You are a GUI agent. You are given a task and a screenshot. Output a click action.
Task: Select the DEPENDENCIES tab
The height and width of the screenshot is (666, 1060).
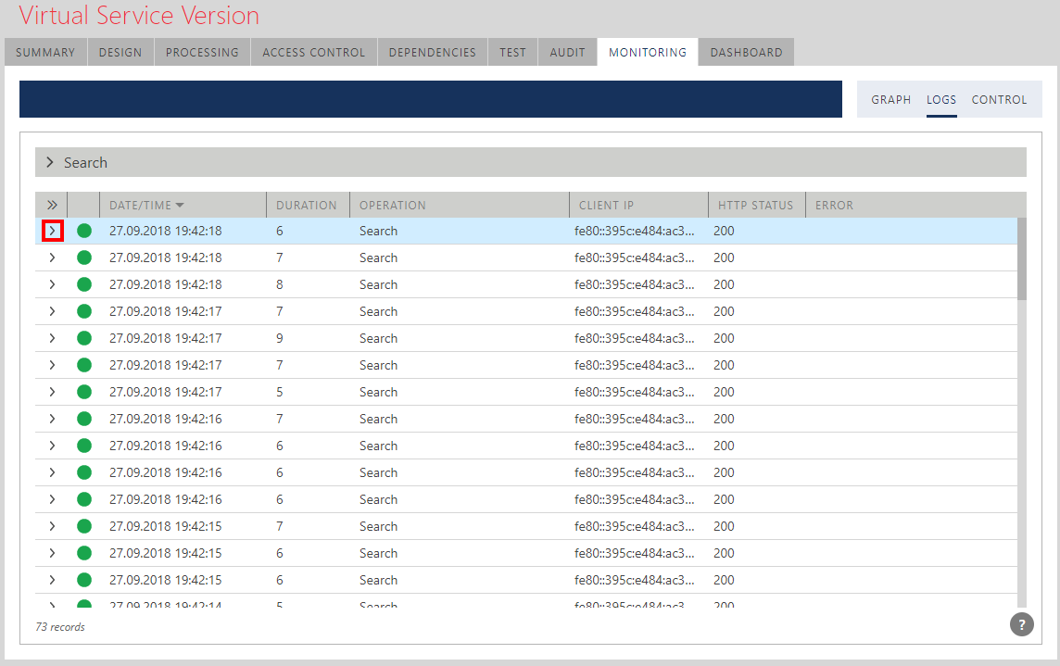(433, 52)
